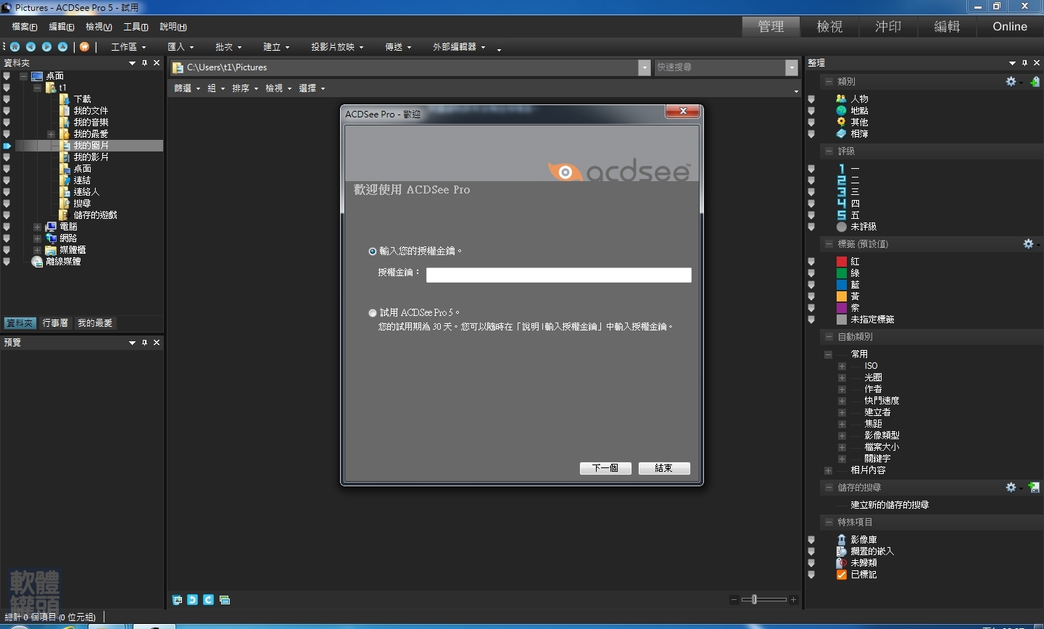Viewport: 1044px width, 629px height.
Task: Click the rotate right icon in bottom toolbar
Action: 208,600
